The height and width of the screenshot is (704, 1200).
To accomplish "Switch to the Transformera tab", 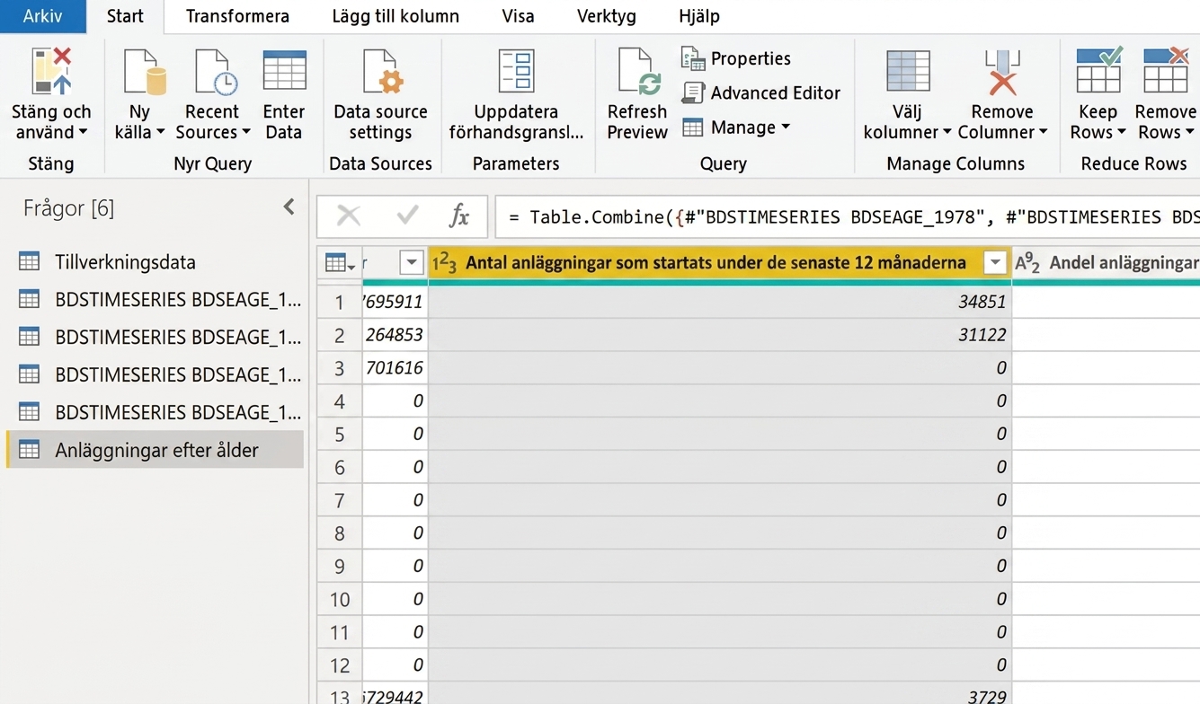I will (x=237, y=16).
